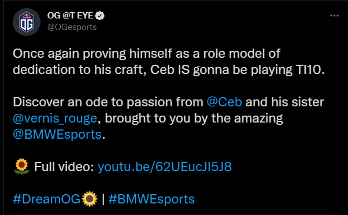This screenshot has width=348, height=215.
Task: Open the three-dot More options menu
Action: pos(334,16)
